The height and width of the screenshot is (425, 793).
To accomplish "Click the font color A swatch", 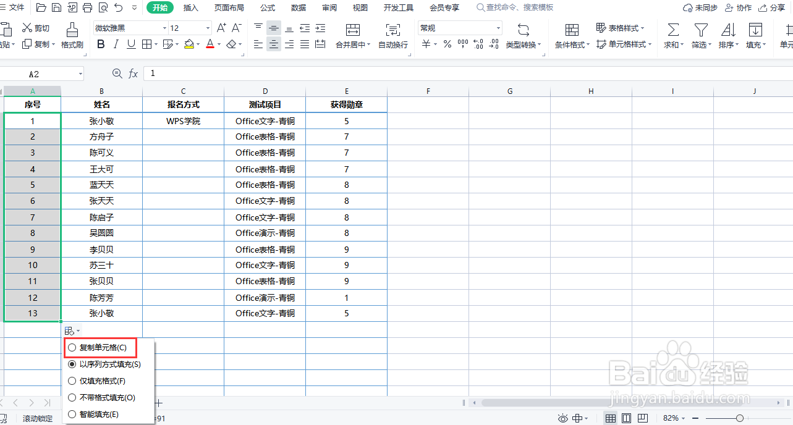I will 210,44.
